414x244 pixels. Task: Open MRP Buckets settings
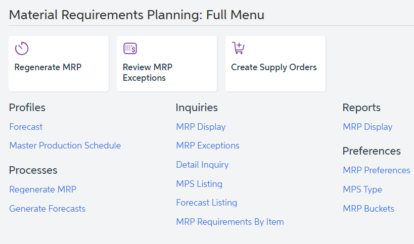[x=369, y=209]
